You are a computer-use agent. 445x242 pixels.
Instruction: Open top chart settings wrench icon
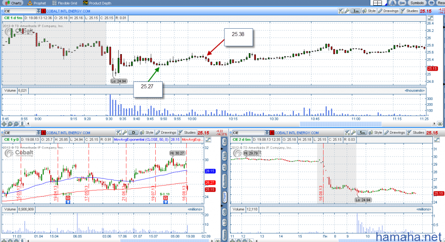tap(347, 11)
